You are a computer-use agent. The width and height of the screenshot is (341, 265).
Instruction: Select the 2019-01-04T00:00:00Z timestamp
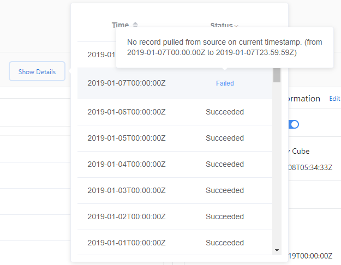coord(127,165)
